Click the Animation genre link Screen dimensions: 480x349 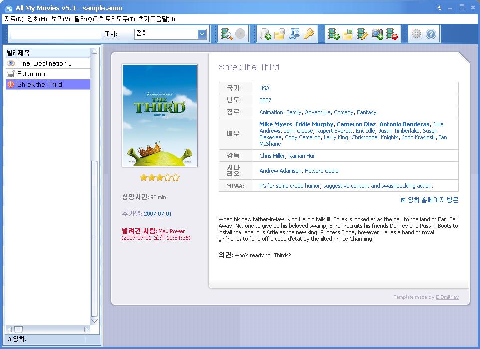(x=271, y=112)
